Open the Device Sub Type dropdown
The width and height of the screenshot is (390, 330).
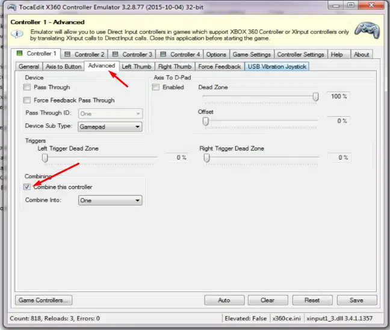point(110,126)
